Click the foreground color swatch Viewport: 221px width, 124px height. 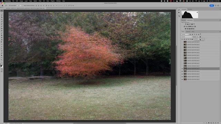pos(1,66)
